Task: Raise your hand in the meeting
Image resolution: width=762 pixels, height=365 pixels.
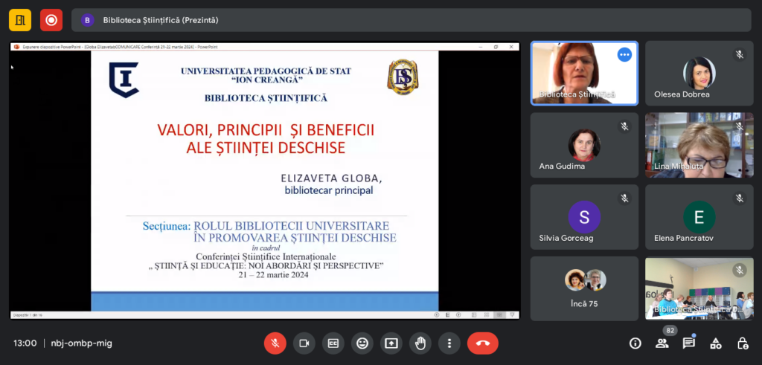Action: [420, 343]
